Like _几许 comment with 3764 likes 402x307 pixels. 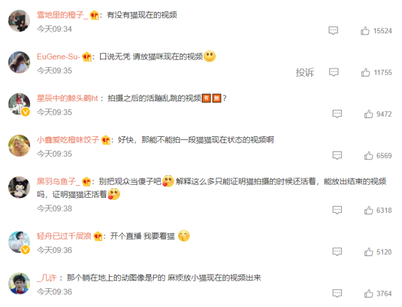368,293
